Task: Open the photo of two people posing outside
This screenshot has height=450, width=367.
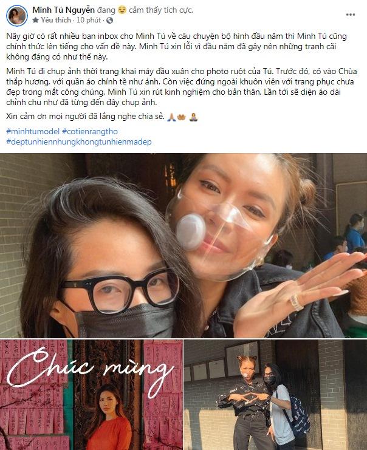Action: (x=275, y=395)
